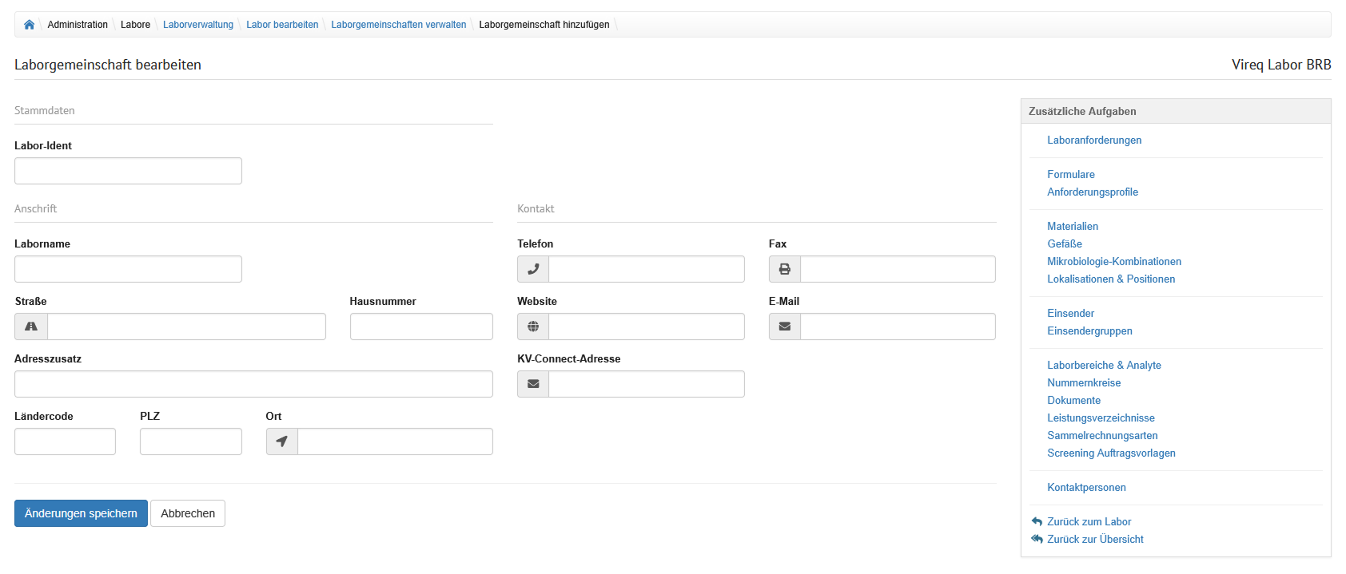
Task: Open Laborgemeinschaften verwalten breadcrumb
Action: pos(398,25)
